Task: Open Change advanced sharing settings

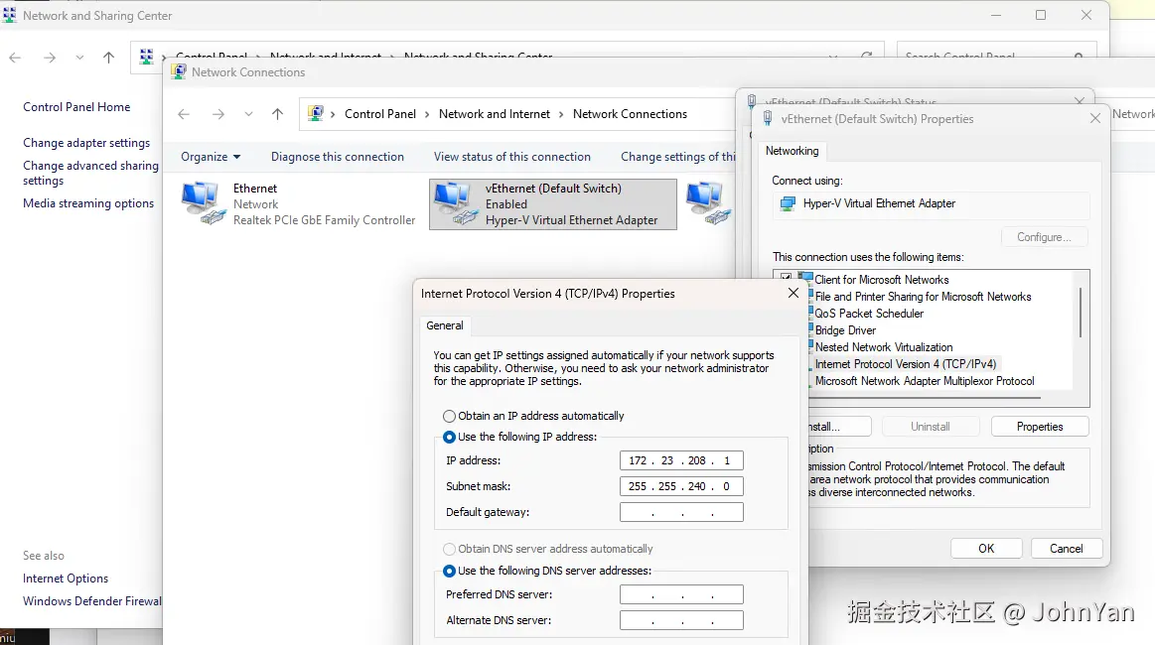Action: pyautogui.click(x=90, y=173)
